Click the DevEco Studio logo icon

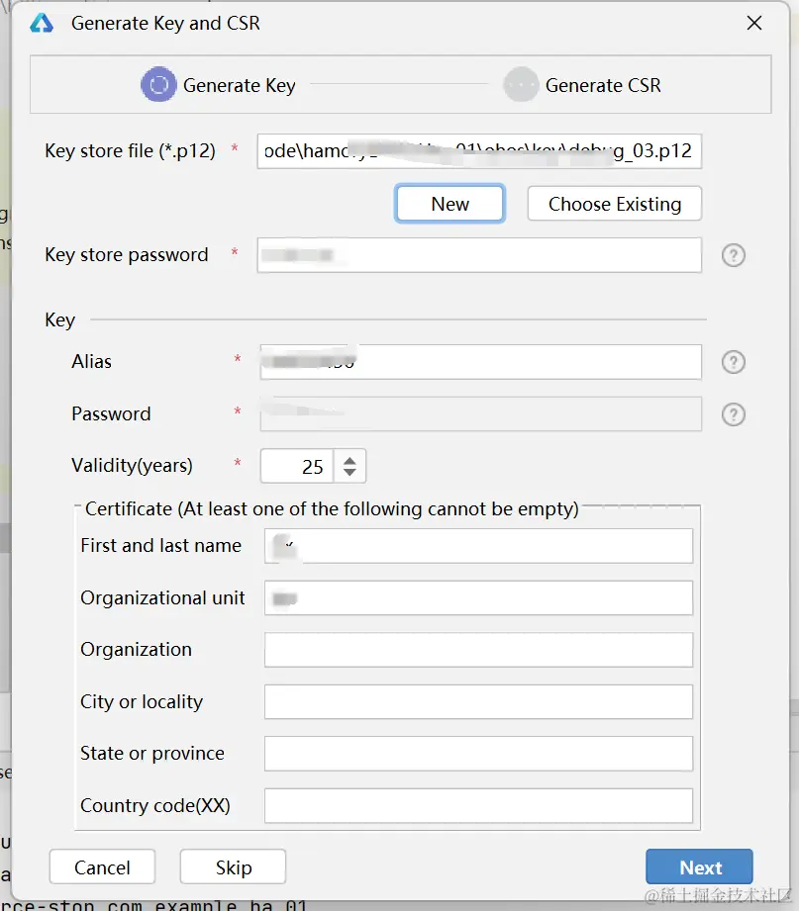(42, 23)
